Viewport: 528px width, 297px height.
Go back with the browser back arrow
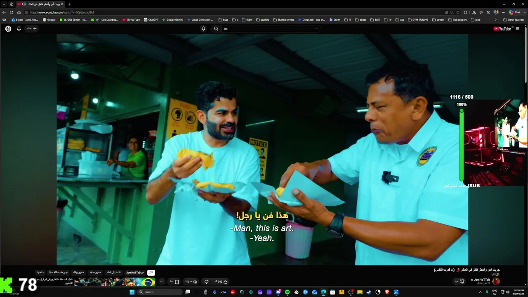[4, 12]
